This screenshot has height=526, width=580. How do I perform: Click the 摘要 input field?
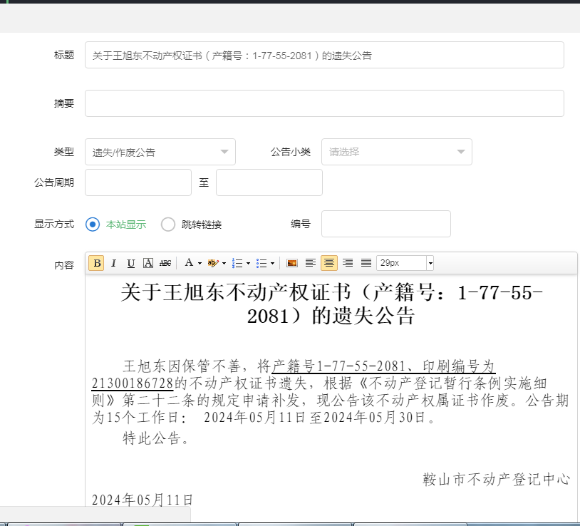click(x=324, y=103)
